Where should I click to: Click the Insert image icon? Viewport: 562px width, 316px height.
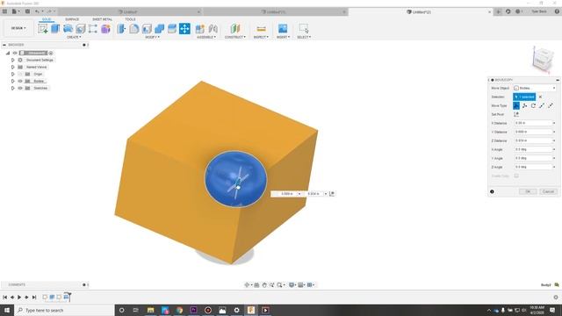click(283, 29)
